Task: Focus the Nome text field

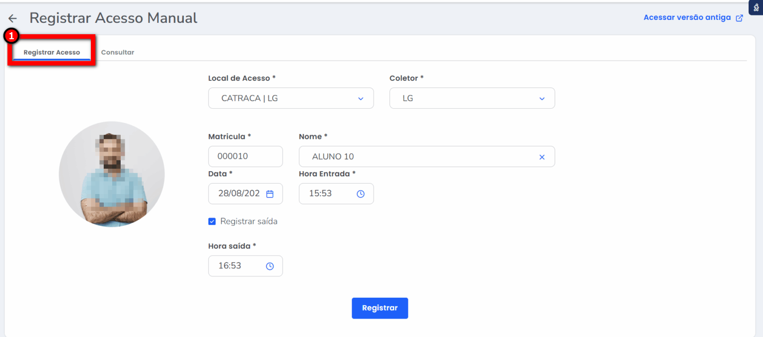Action: (417, 156)
